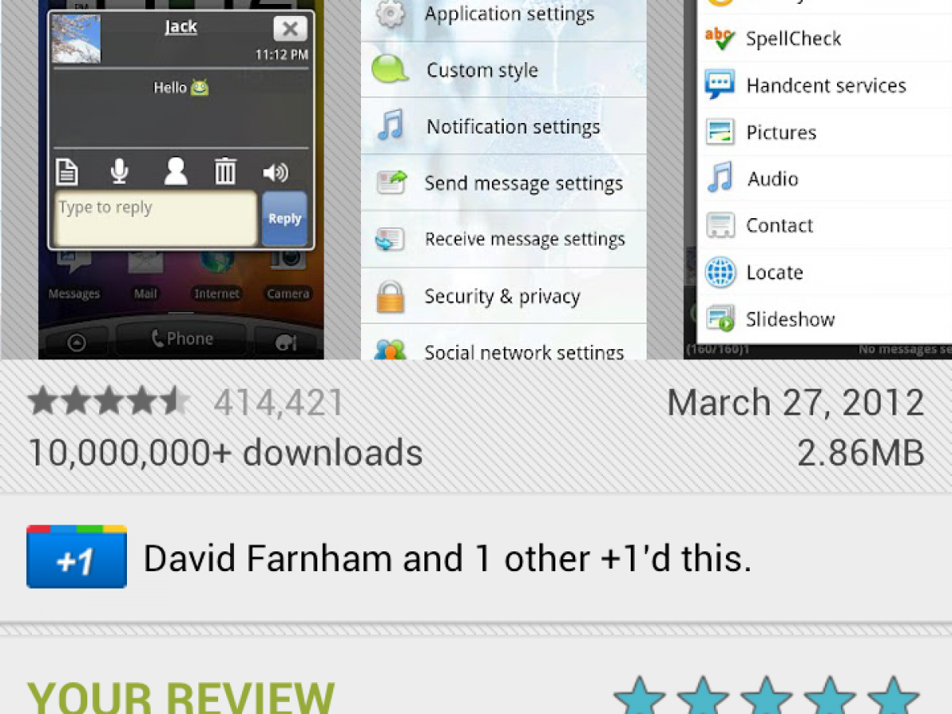Image resolution: width=952 pixels, height=714 pixels.
Task: Click the Type to reply field
Action: tap(155, 218)
